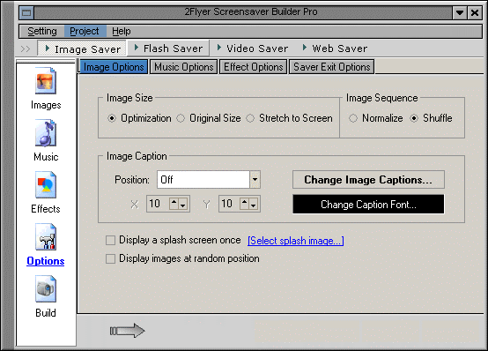Screen dimensions: 488x351
Task: Click the window system menu icon
Action: tap(26, 12)
